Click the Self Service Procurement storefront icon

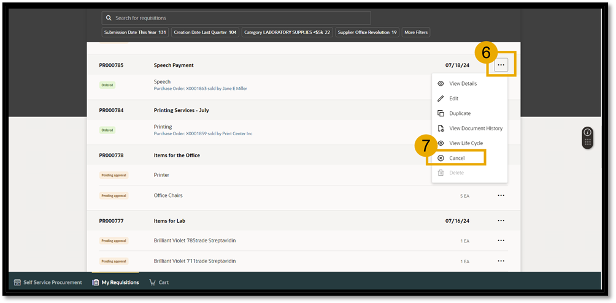18,282
